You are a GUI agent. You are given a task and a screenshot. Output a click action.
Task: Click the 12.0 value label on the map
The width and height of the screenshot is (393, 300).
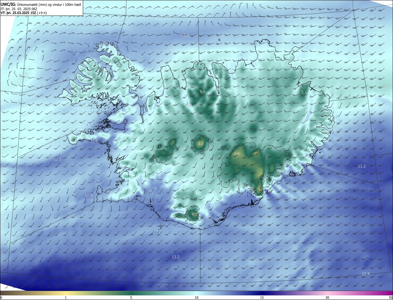185,35
